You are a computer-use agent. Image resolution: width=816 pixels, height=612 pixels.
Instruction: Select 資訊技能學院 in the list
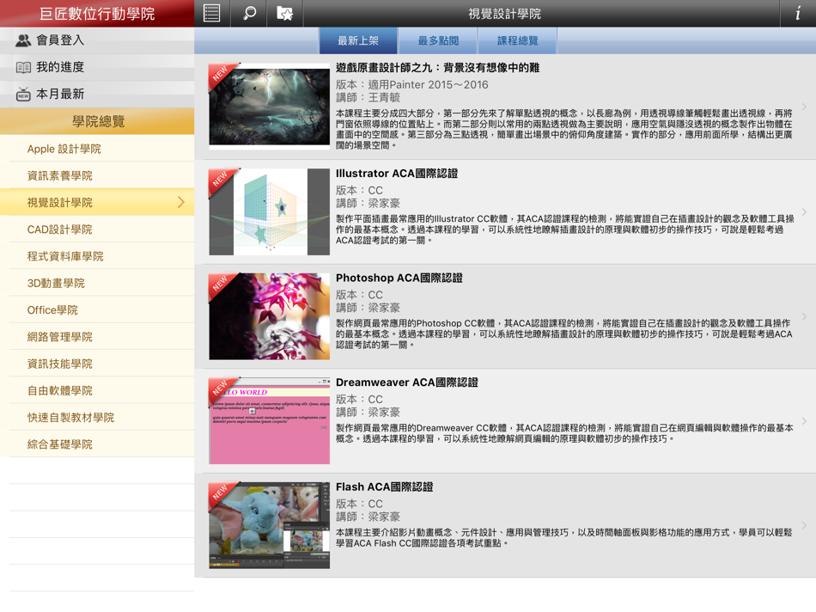pyautogui.click(x=97, y=364)
